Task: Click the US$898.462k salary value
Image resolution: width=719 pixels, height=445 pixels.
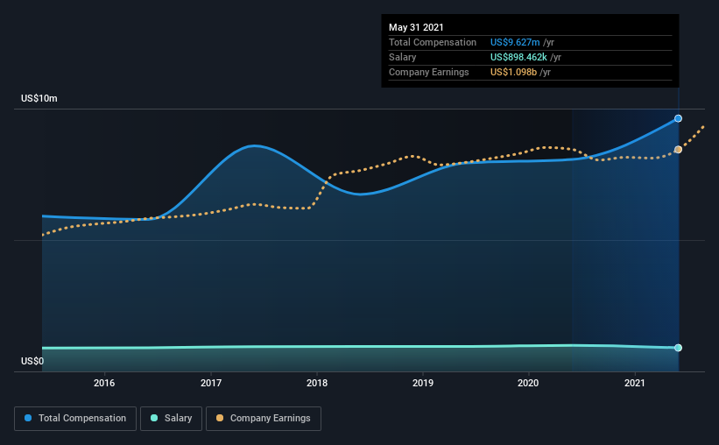Action: [x=518, y=57]
